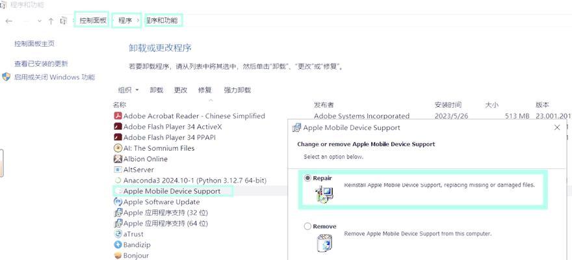Go back with the left arrow
The height and width of the screenshot is (260, 572).
8,21
